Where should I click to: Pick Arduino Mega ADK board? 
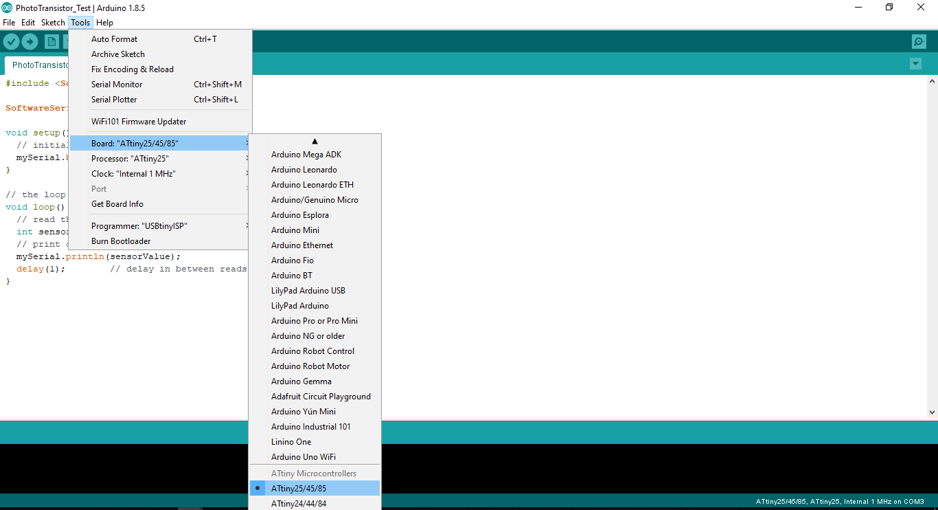[x=314, y=155]
